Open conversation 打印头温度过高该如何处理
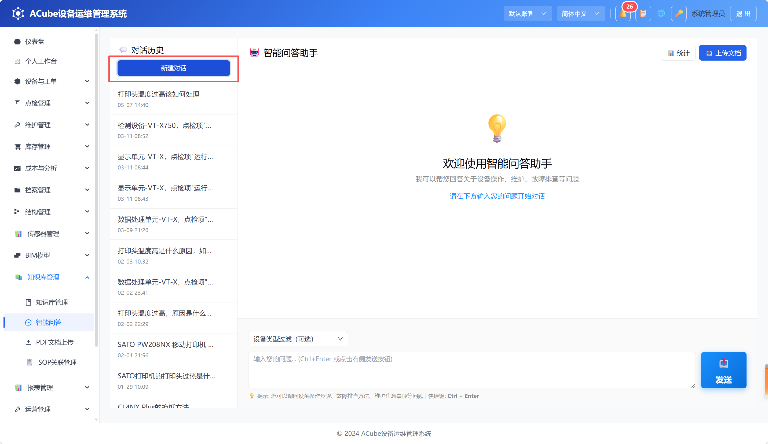This screenshot has width=768, height=444. point(173,99)
